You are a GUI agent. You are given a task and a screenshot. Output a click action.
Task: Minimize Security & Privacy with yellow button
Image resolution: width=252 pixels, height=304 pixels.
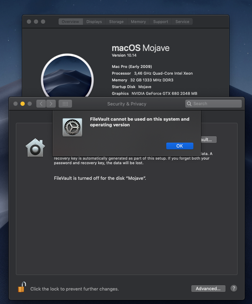[23, 104]
